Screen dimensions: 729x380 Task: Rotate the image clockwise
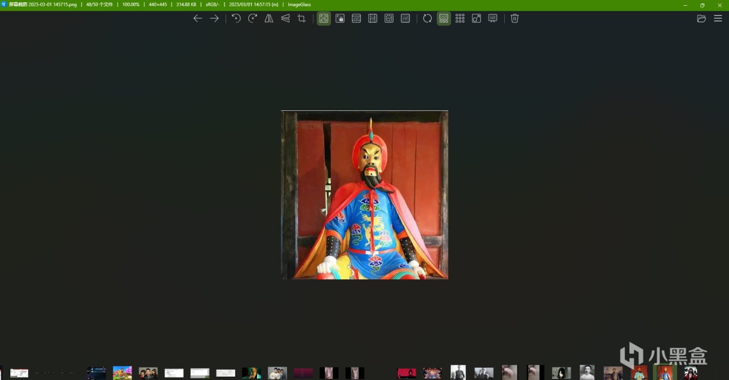click(x=252, y=18)
